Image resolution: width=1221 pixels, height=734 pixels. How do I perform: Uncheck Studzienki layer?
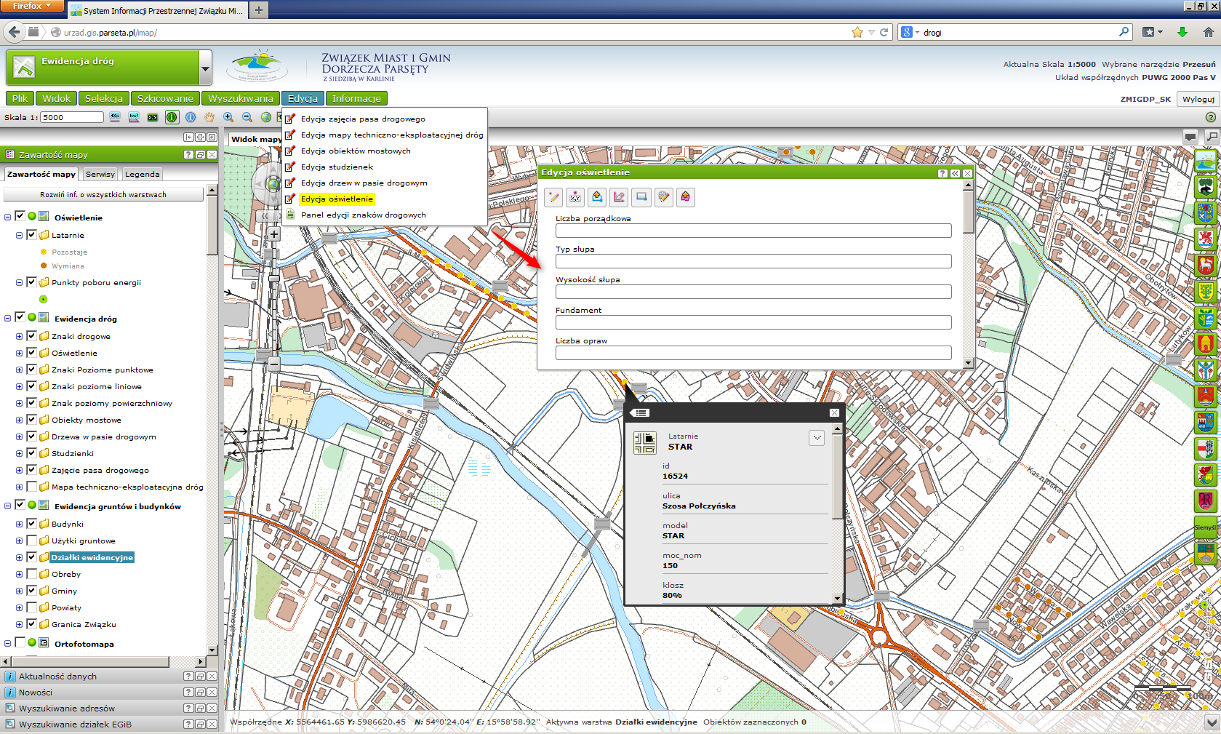tap(31, 452)
